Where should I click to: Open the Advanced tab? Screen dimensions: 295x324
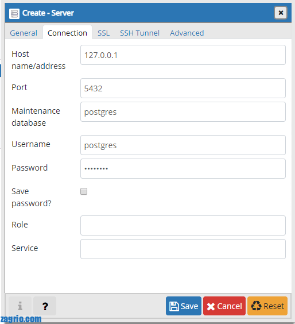pyautogui.click(x=187, y=33)
